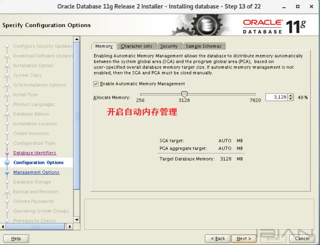Switch to the Memory tab

point(104,46)
